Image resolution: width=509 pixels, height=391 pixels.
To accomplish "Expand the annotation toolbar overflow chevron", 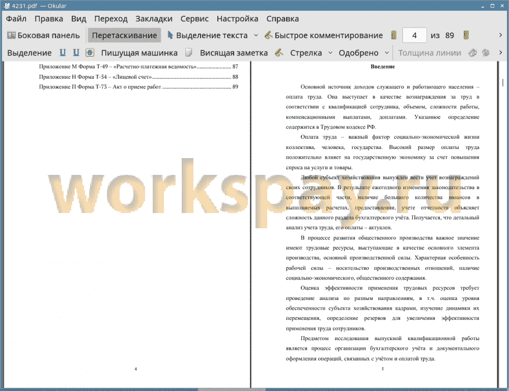I will (x=500, y=52).
